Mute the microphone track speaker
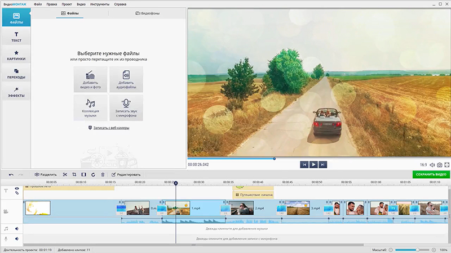 17,238
